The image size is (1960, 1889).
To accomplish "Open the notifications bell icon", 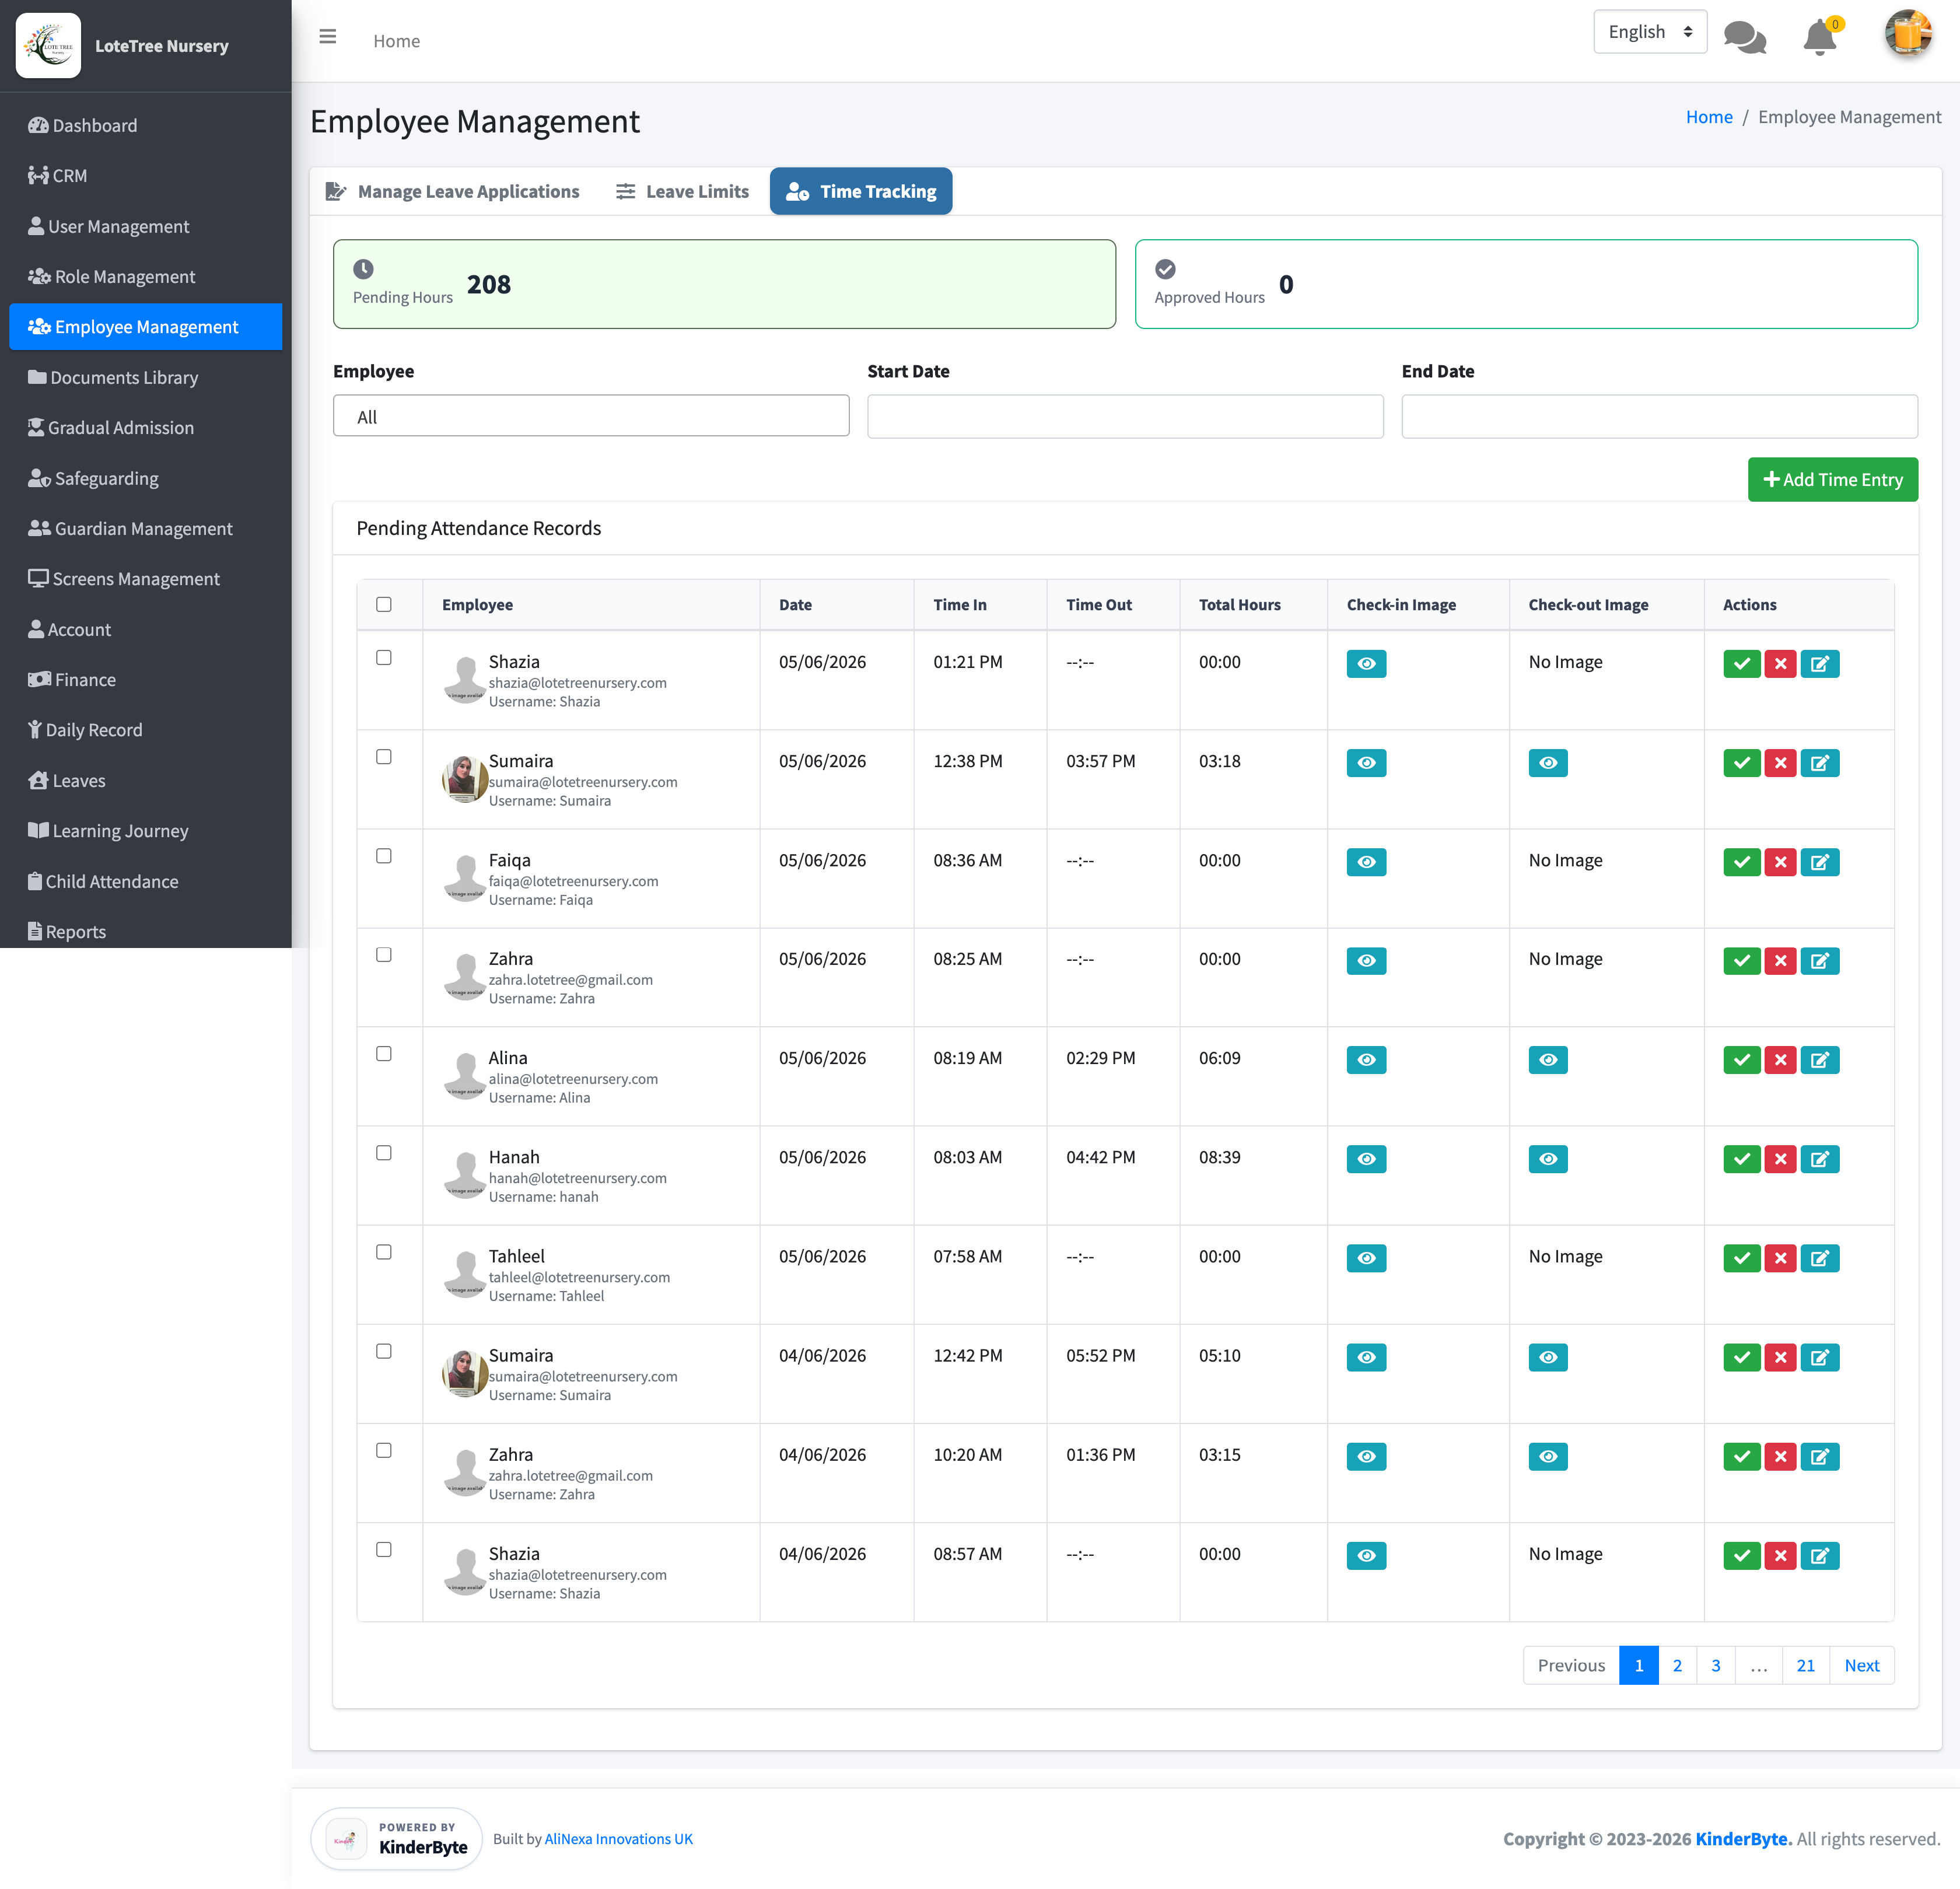I will pos(1819,38).
